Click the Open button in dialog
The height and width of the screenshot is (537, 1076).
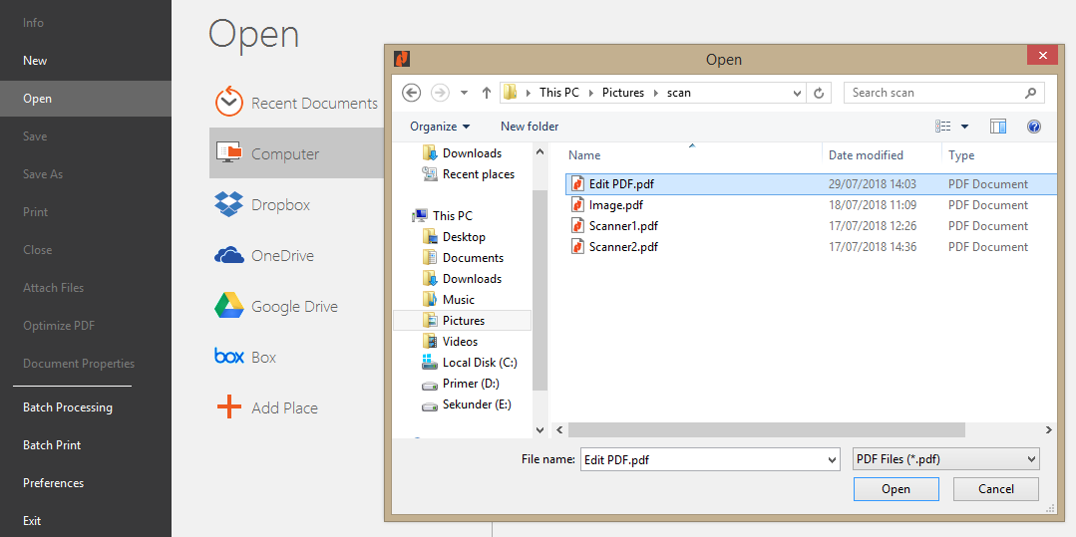point(897,489)
